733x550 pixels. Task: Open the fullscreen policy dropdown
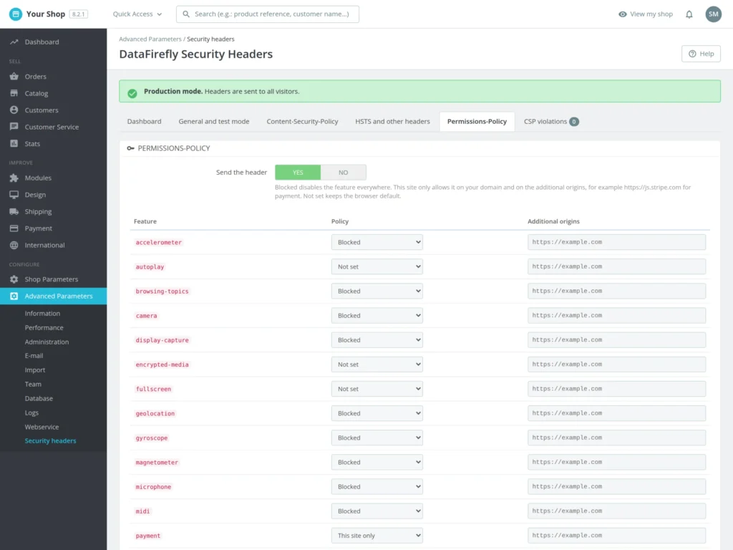[377, 389]
